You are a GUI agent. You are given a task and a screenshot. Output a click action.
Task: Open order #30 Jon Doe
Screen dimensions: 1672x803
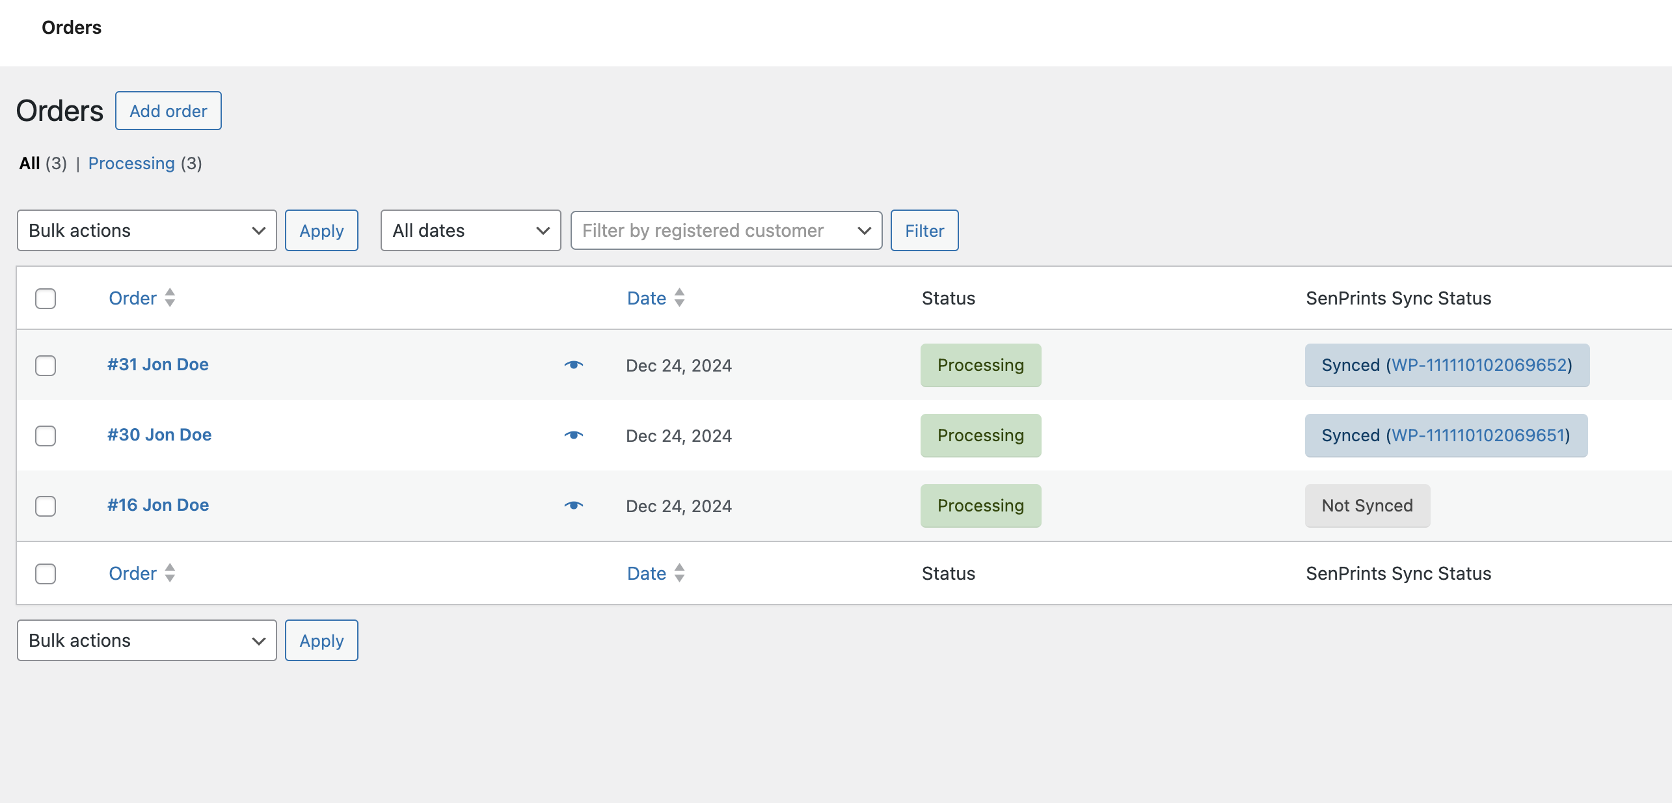159,435
